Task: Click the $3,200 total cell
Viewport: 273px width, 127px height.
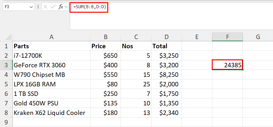Action: click(166, 65)
